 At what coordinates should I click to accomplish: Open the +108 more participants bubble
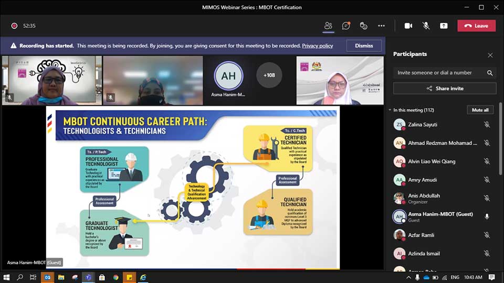(x=269, y=75)
